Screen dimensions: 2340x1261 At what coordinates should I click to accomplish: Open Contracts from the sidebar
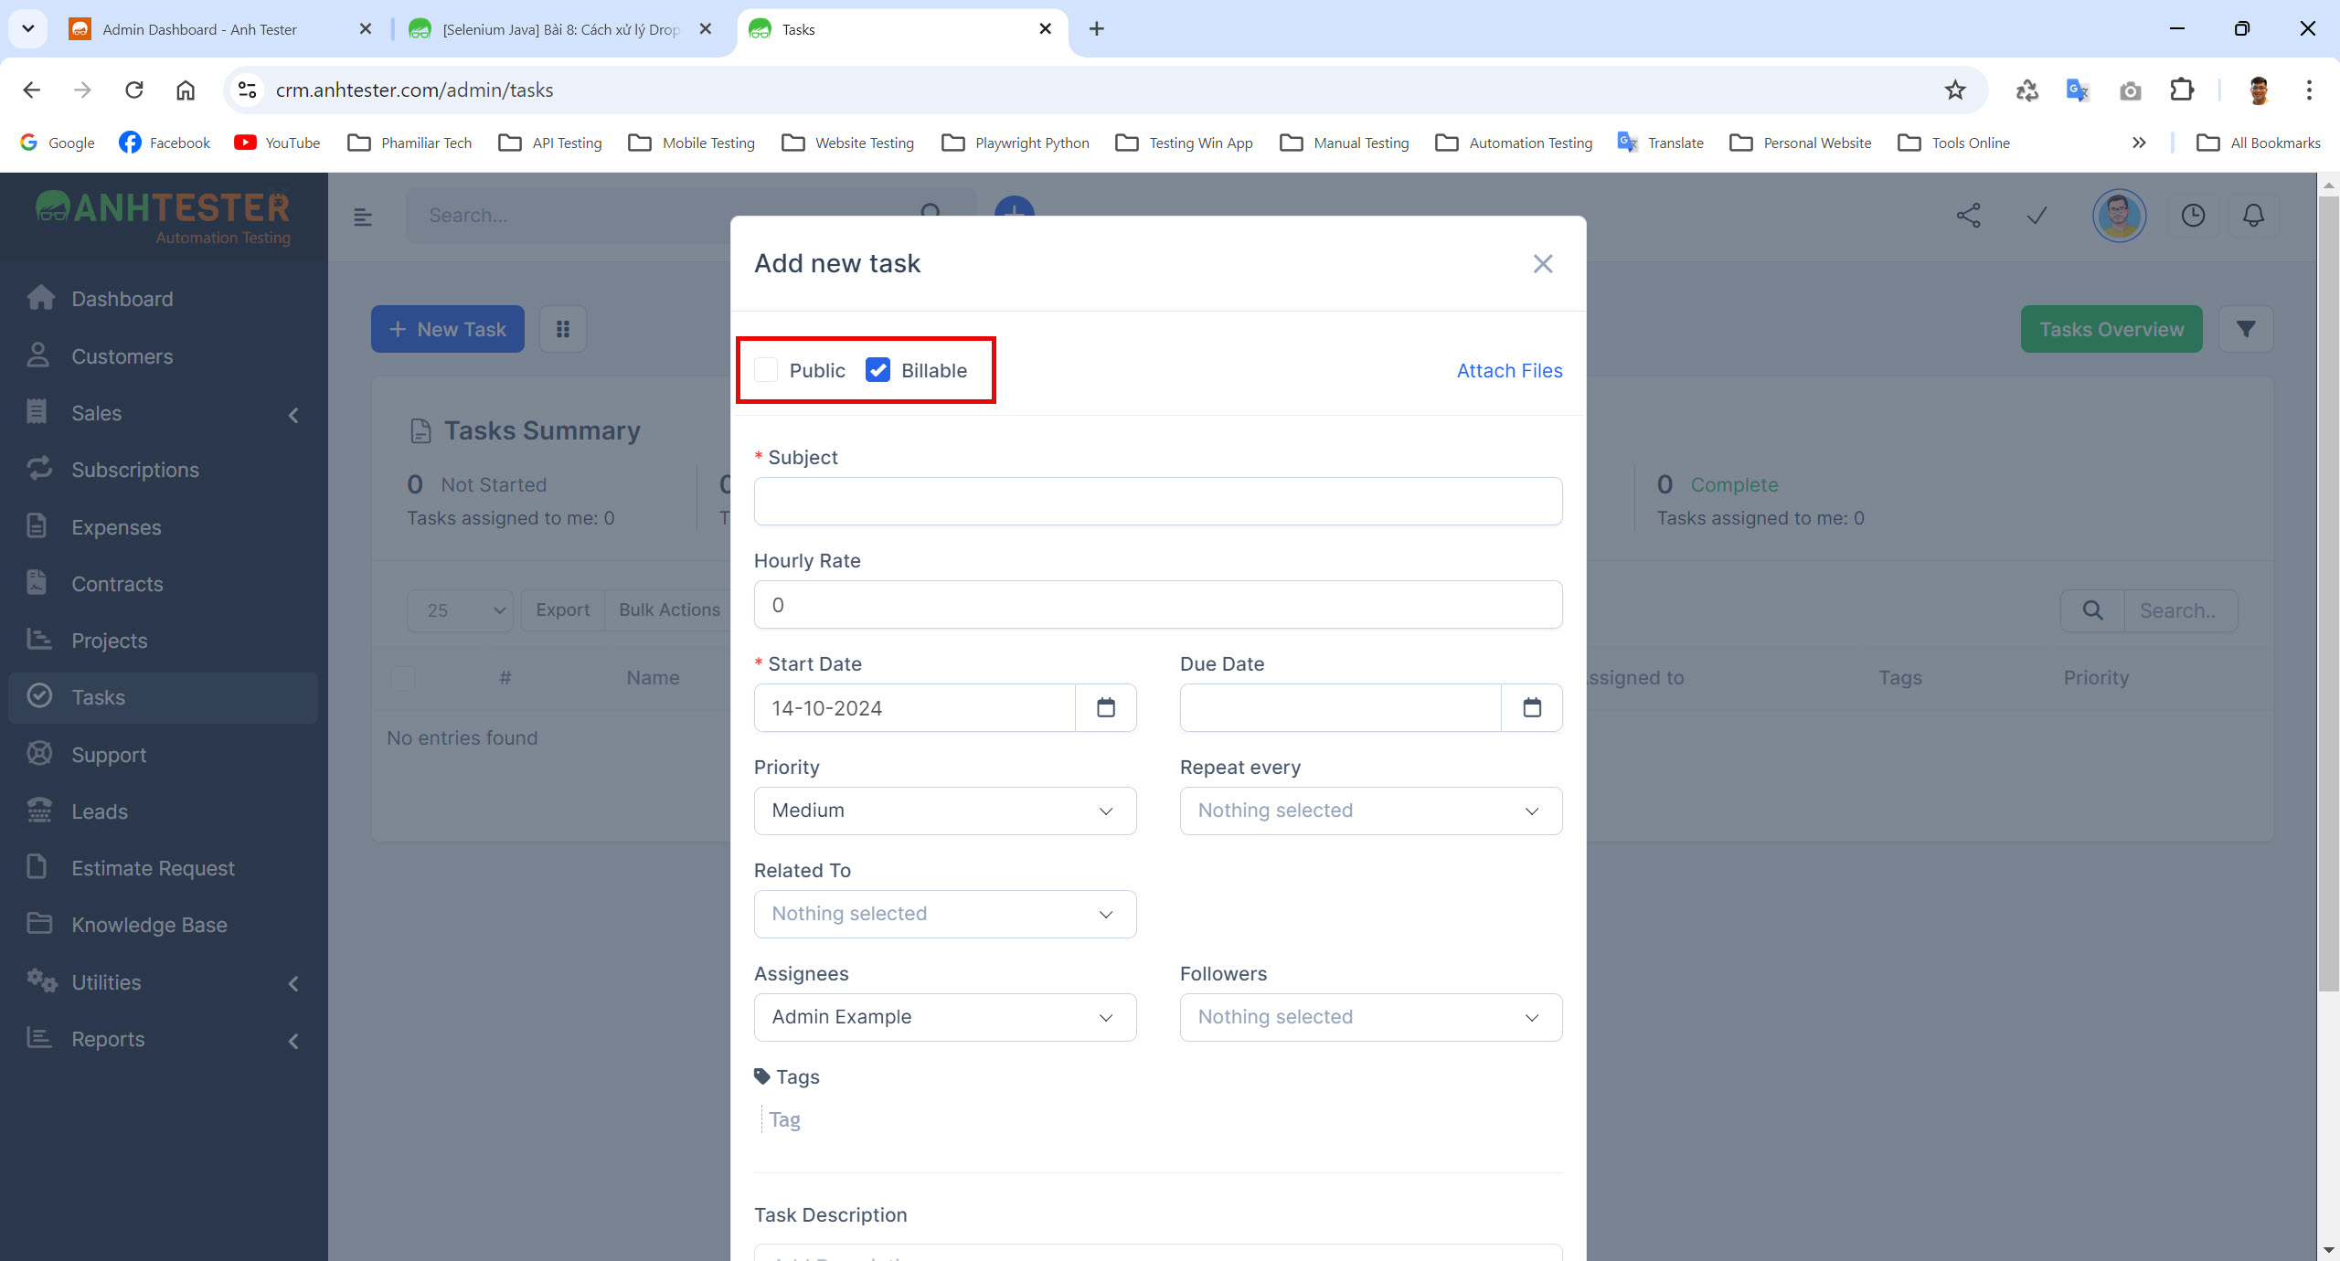click(163, 584)
